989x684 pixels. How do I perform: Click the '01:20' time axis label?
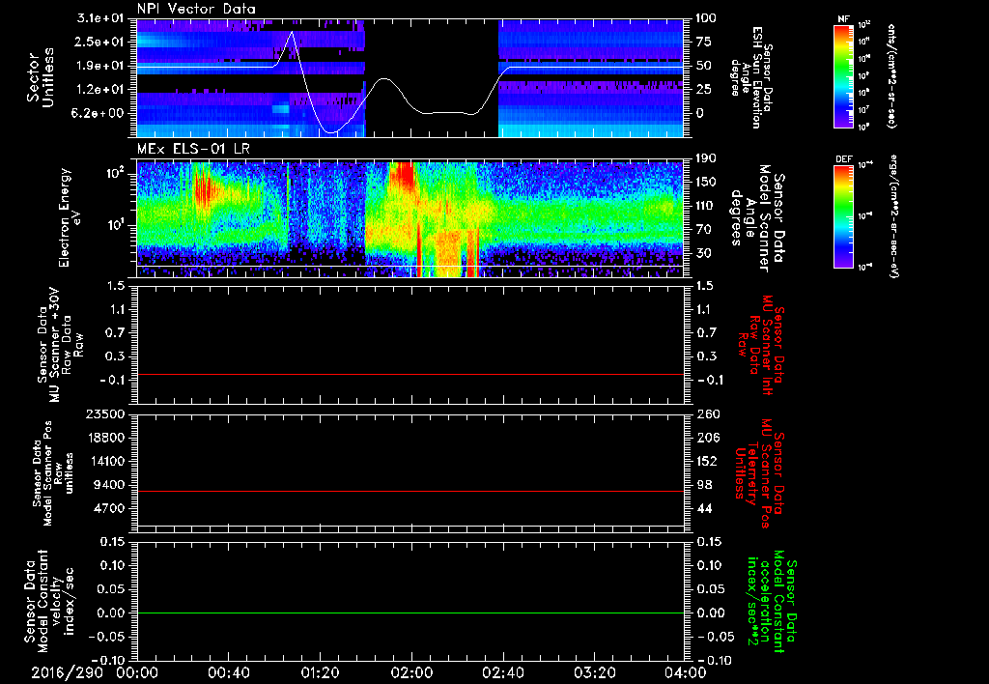(320, 673)
